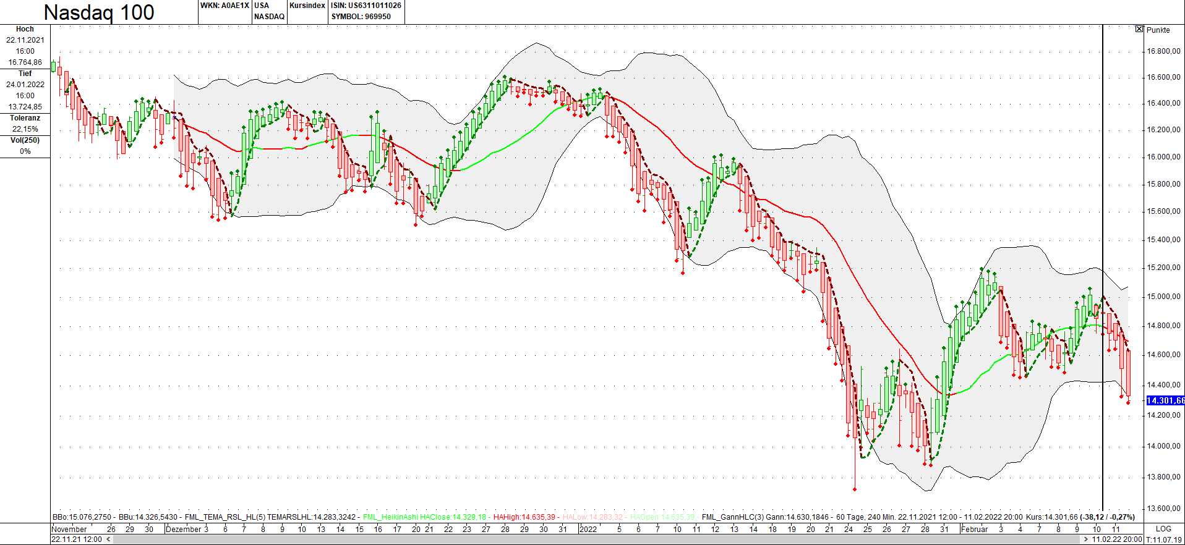Click the Hoch date 22.11.2021
Viewport: 1185px width, 545px height.
[x=25, y=40]
